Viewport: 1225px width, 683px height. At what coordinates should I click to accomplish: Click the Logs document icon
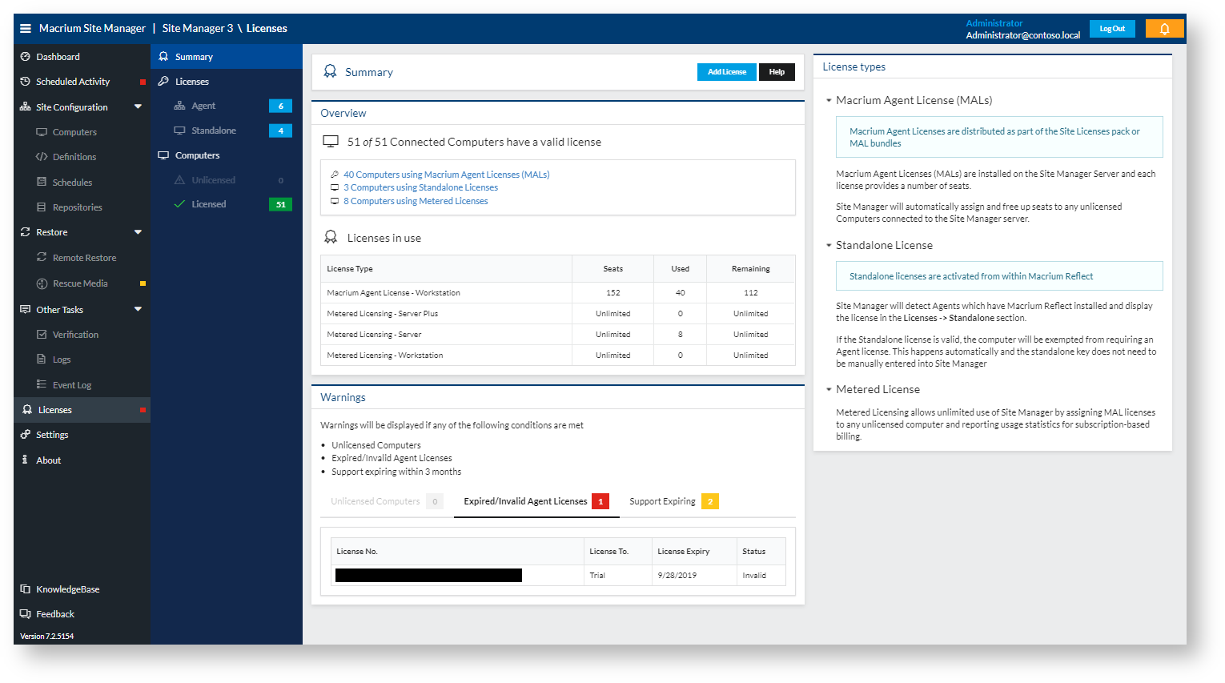(42, 360)
